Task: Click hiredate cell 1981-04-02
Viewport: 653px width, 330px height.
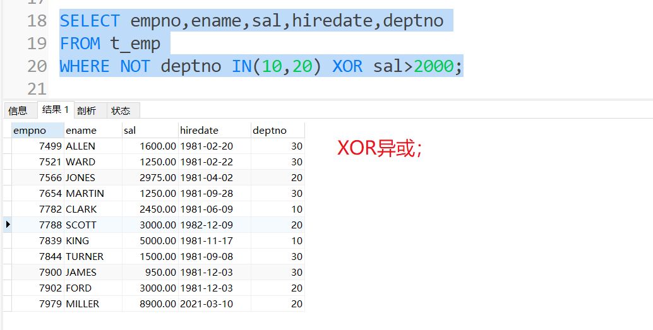Action: point(215,178)
